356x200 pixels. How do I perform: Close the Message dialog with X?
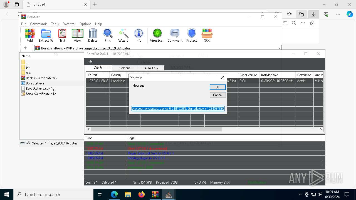click(x=222, y=77)
